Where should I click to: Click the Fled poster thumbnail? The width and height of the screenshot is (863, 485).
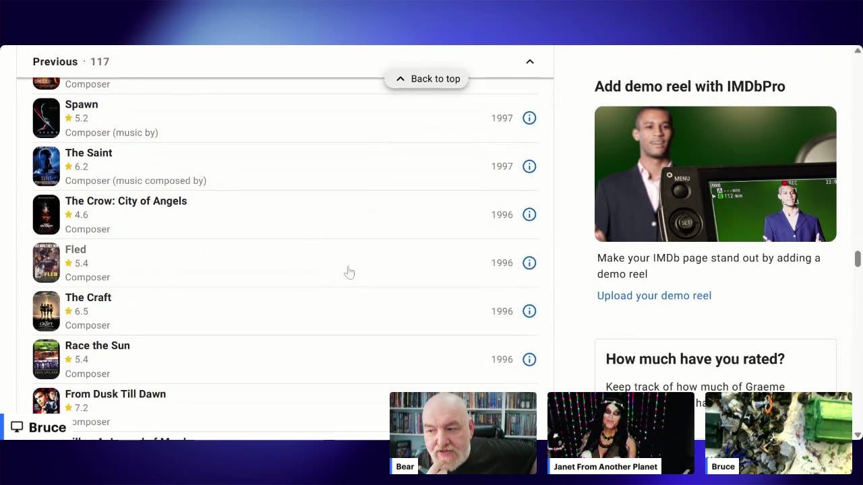(x=47, y=263)
